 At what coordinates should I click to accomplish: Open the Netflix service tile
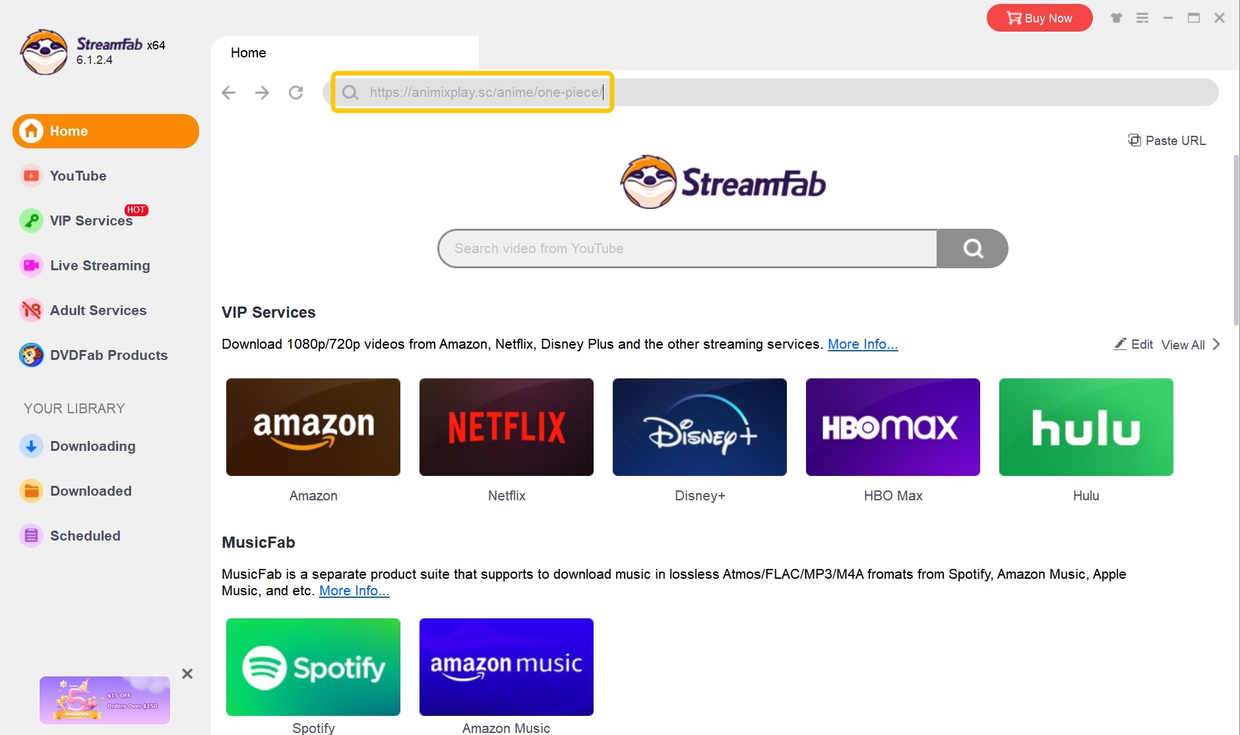point(507,427)
